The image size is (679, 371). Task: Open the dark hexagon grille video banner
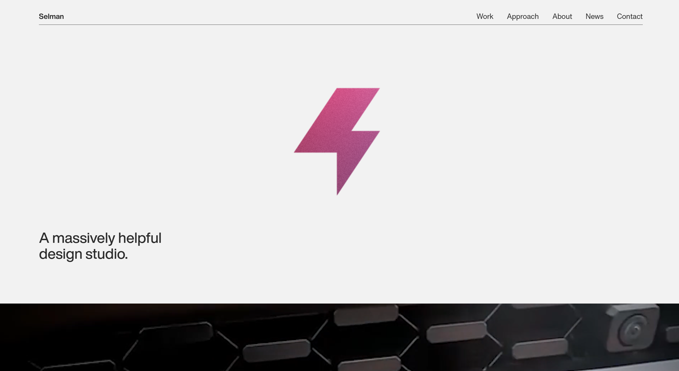point(339,337)
